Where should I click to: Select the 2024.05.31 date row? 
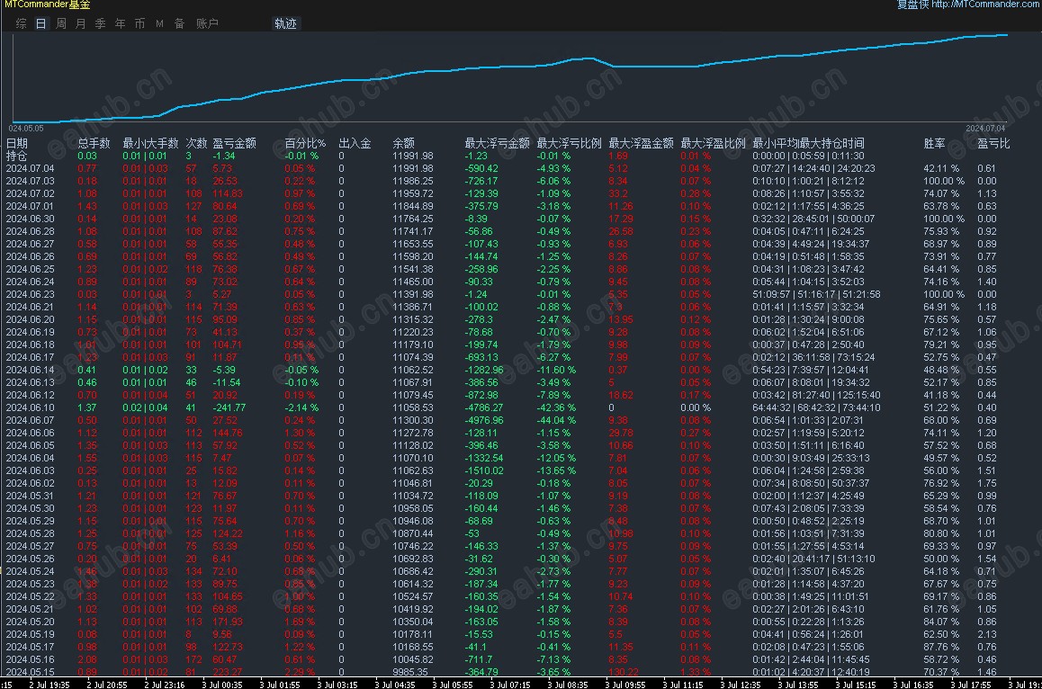point(31,497)
